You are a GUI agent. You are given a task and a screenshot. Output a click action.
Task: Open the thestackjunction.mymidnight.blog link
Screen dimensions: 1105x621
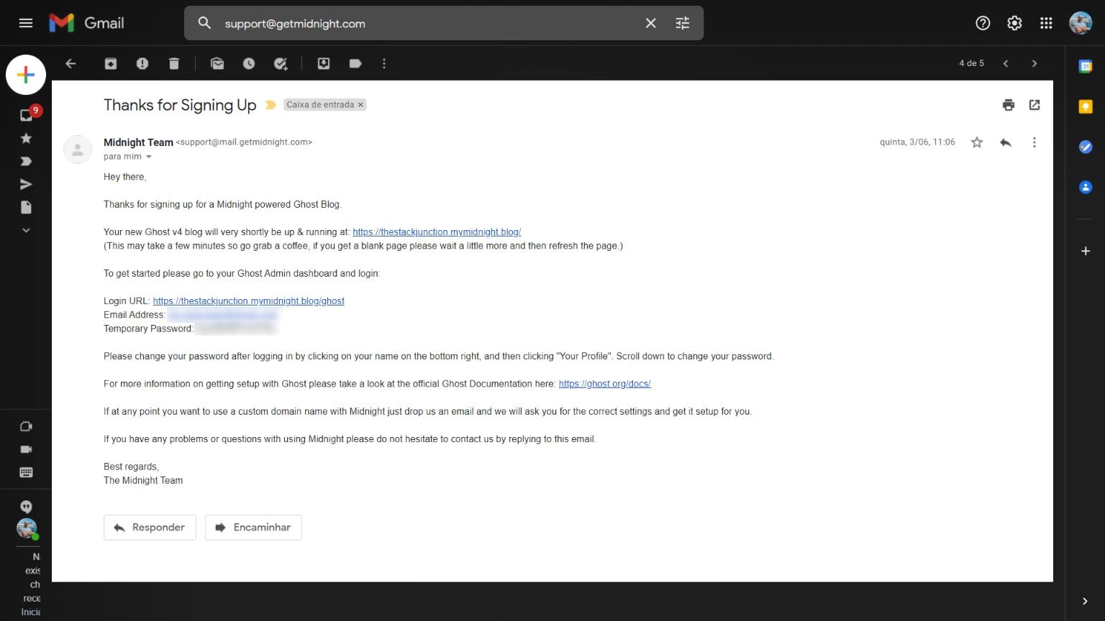coord(437,232)
